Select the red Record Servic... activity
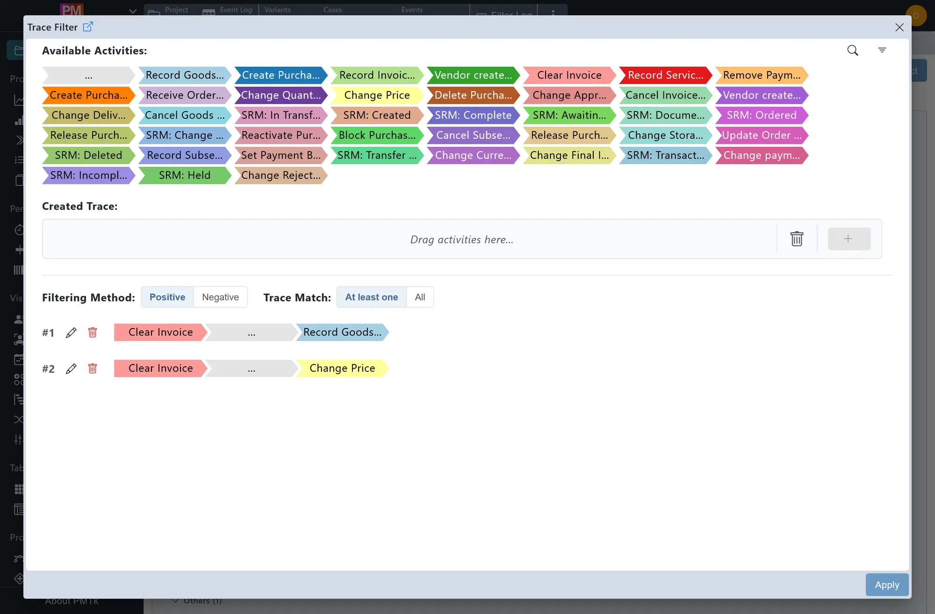This screenshot has height=614, width=935. [666, 75]
